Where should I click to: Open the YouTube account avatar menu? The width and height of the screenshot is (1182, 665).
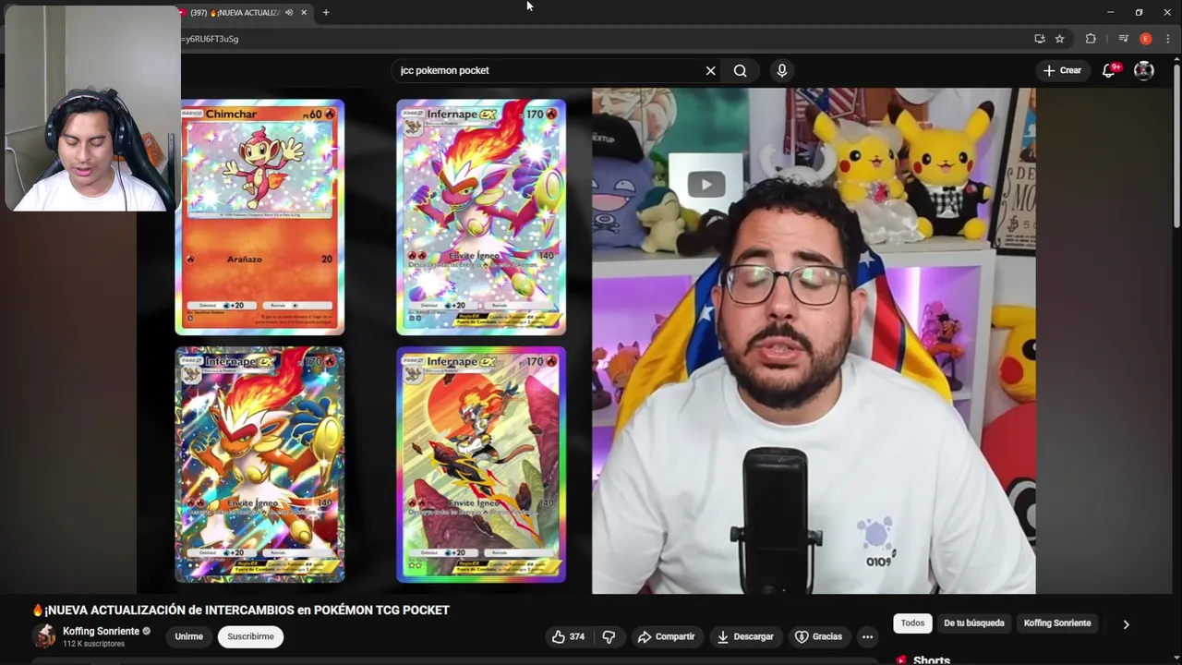tap(1144, 70)
